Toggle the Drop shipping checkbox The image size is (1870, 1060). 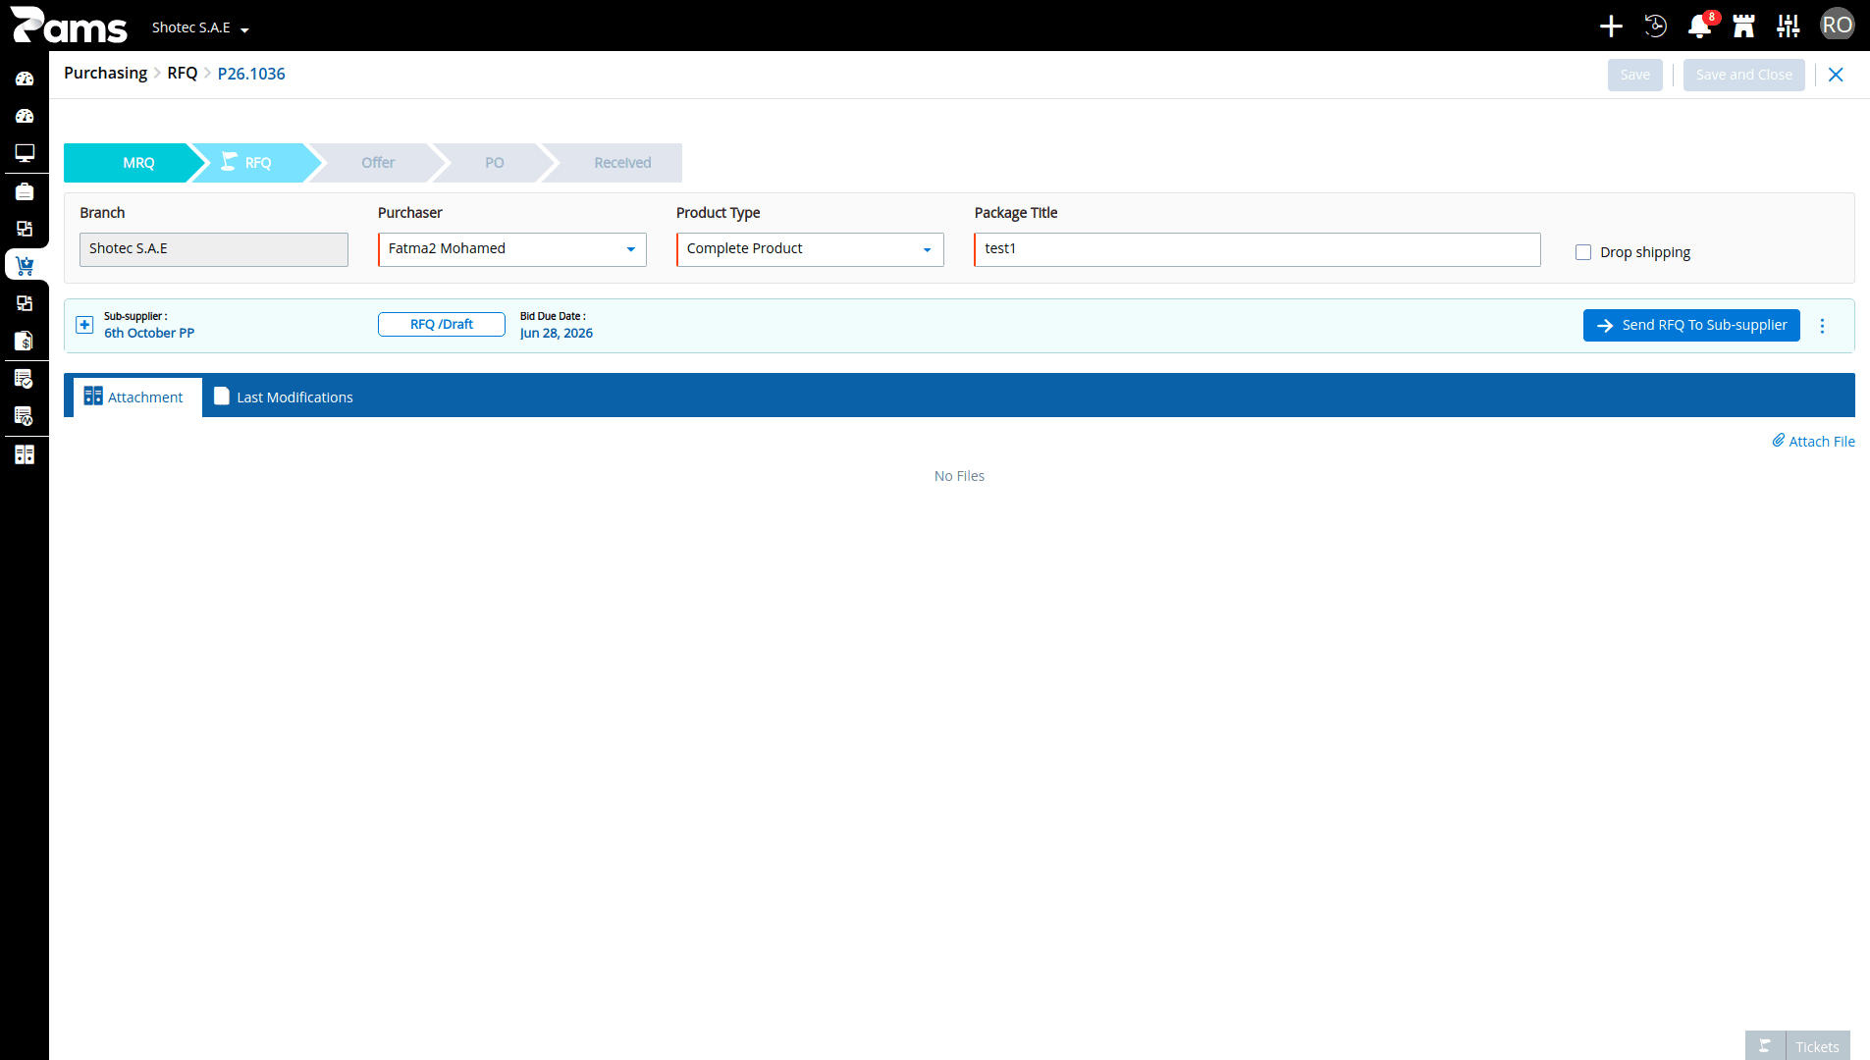click(x=1583, y=252)
